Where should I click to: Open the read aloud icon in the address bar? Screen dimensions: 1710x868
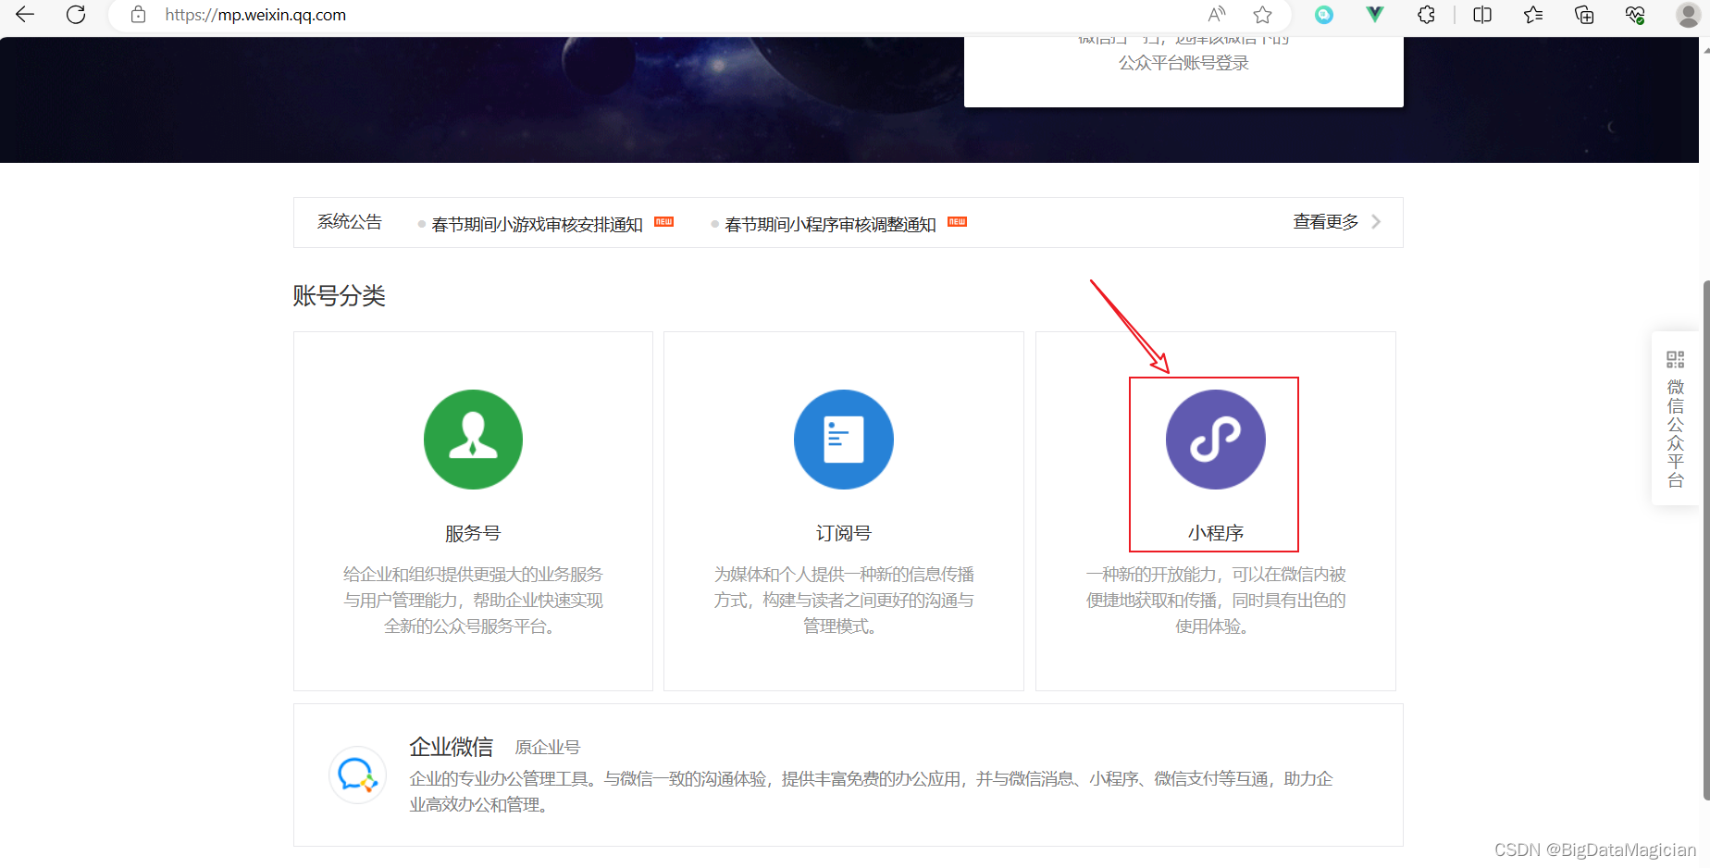(1217, 15)
